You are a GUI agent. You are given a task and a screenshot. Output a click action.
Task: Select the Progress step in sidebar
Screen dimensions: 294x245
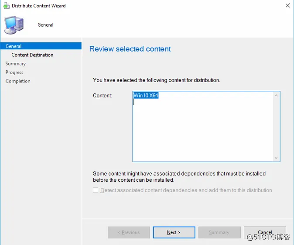(14, 72)
